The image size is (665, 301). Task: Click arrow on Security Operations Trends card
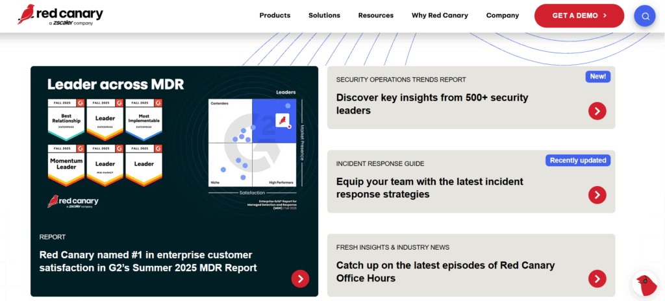point(597,111)
